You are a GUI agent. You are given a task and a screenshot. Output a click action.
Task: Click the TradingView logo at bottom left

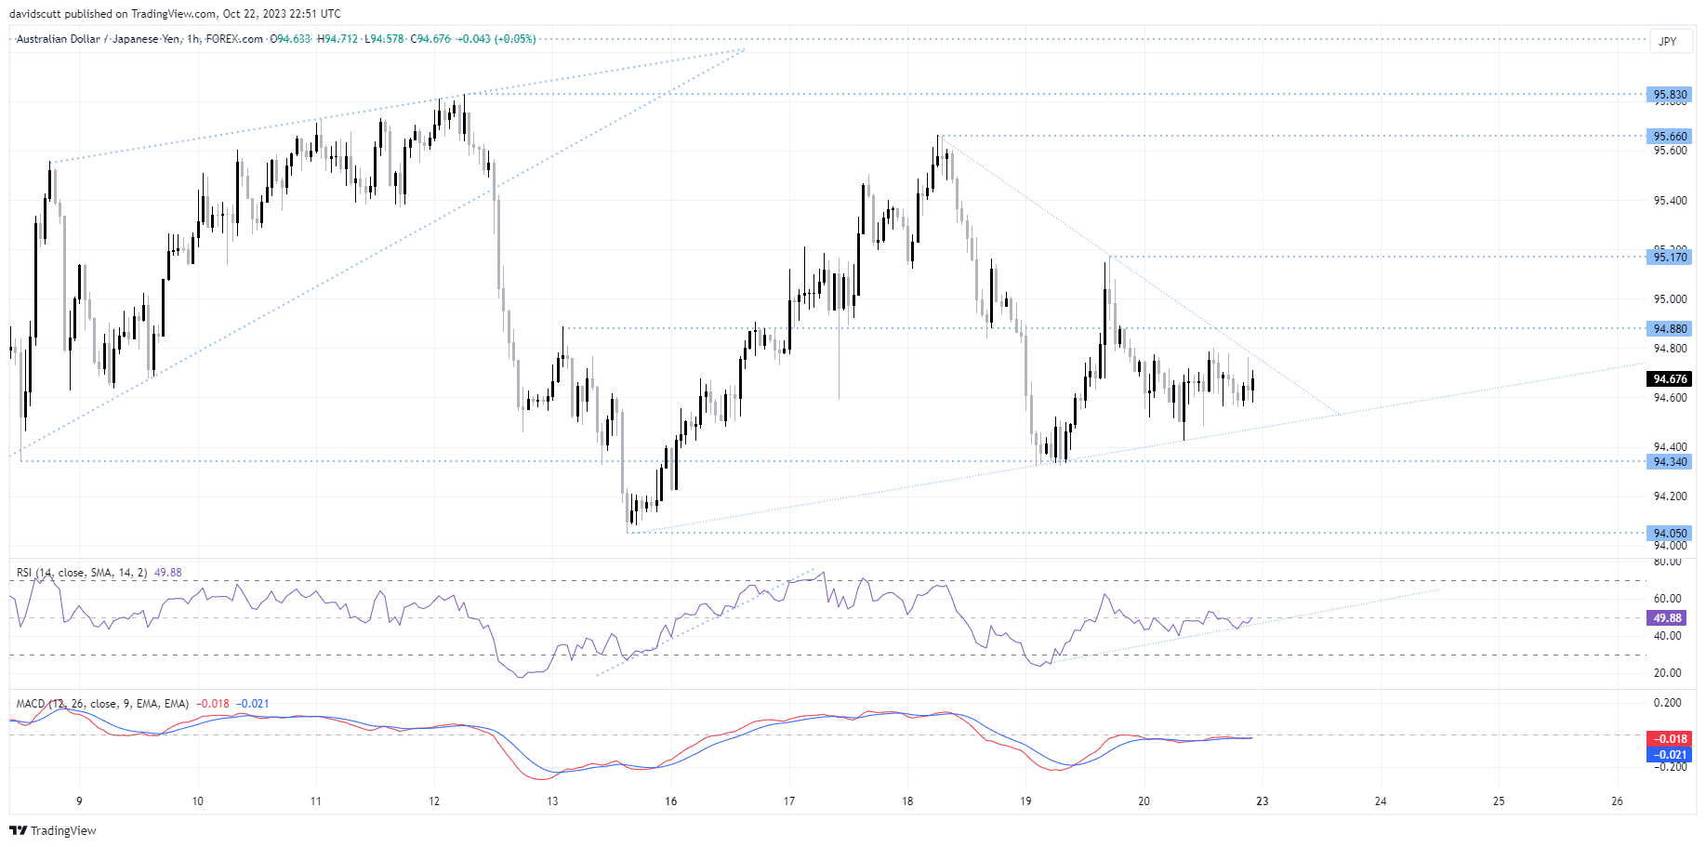[x=53, y=830]
